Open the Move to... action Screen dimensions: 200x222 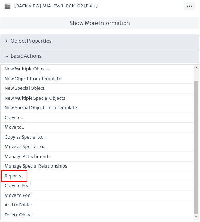click(x=97, y=127)
